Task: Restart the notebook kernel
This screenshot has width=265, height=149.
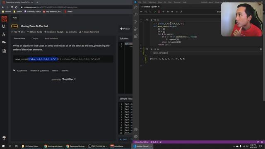Action: click(154, 12)
